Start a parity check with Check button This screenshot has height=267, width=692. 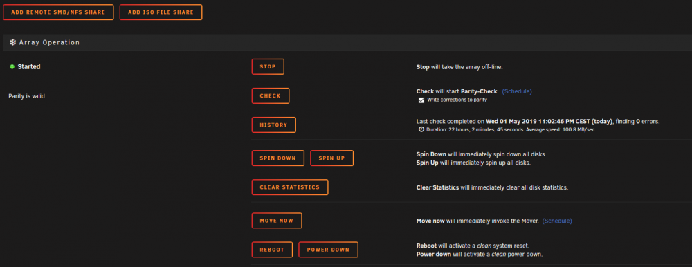click(271, 95)
